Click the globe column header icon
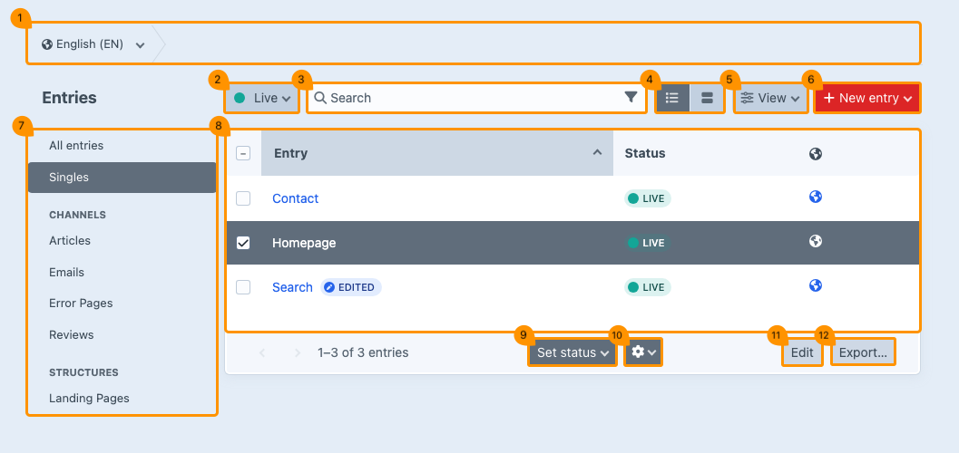The image size is (959, 453). click(x=815, y=154)
